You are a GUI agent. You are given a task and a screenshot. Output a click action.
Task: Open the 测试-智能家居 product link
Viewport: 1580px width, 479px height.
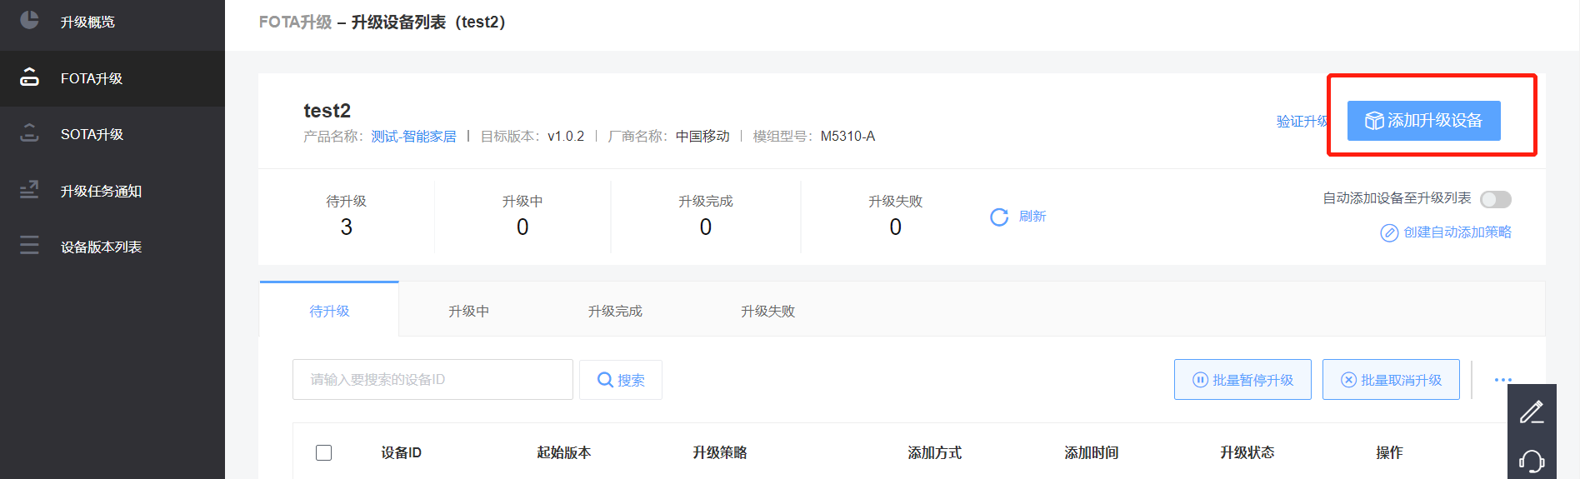click(413, 137)
